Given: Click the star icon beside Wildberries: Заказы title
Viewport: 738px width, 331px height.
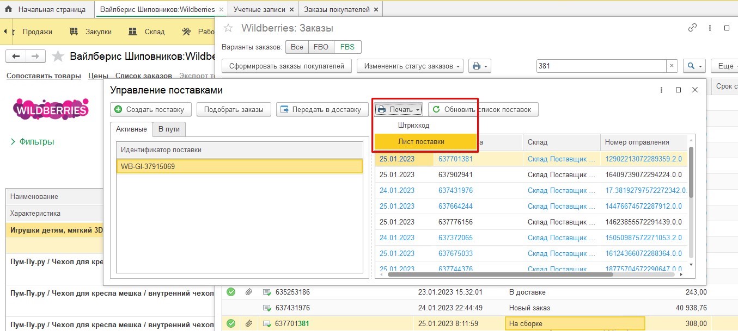Looking at the screenshot, I should pyautogui.click(x=229, y=28).
